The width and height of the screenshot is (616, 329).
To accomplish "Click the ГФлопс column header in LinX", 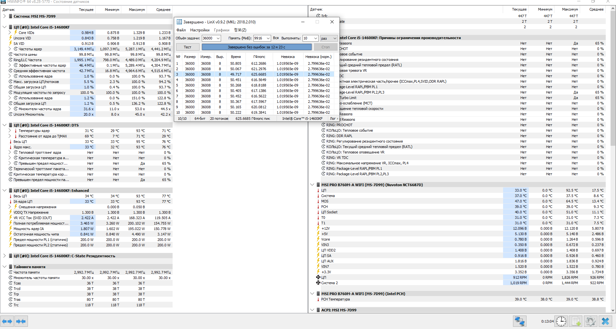I will [259, 57].
